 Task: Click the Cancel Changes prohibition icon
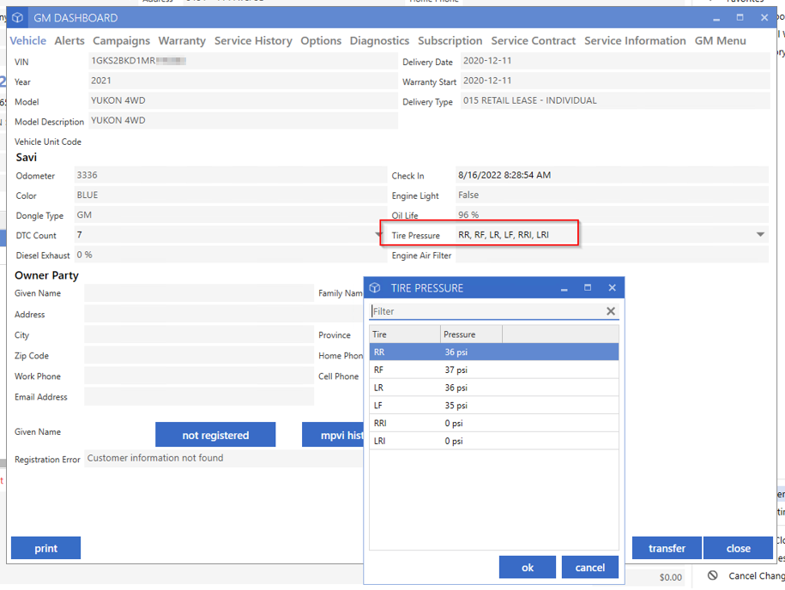[712, 575]
